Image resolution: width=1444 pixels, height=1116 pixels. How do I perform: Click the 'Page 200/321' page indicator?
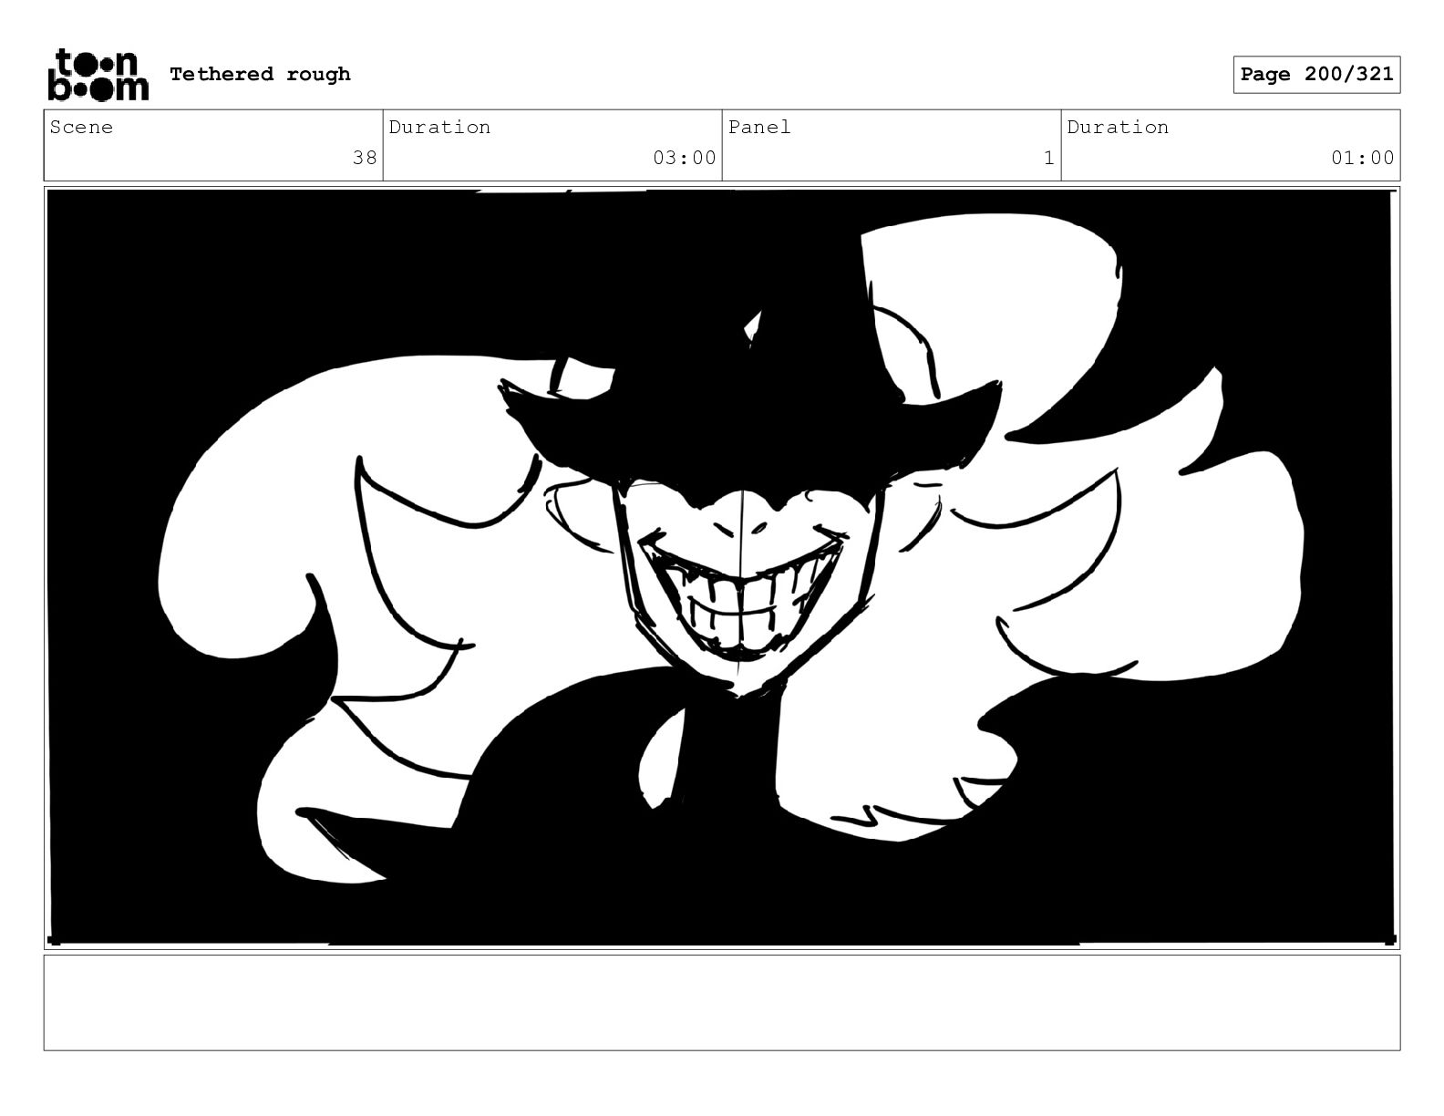(x=1316, y=75)
